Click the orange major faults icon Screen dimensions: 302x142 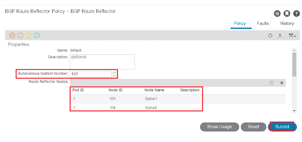tap(21, 35)
